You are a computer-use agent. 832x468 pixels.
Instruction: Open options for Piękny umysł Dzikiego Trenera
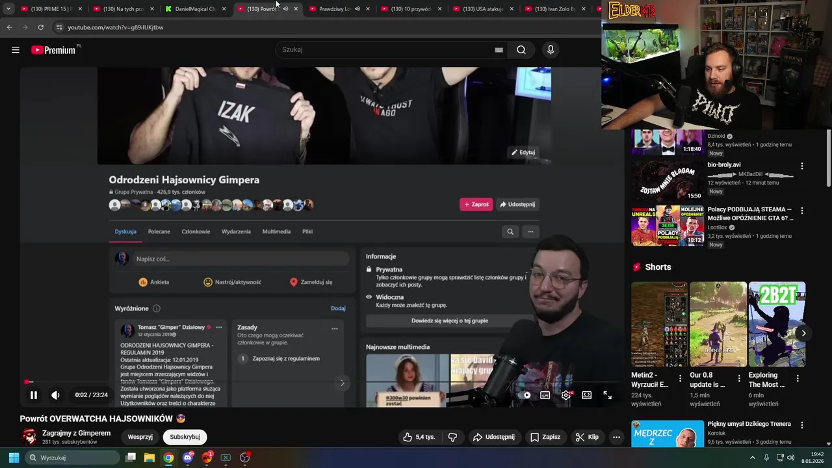coord(802,426)
